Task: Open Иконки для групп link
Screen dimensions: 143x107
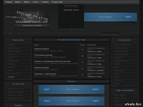Action: click(15, 95)
